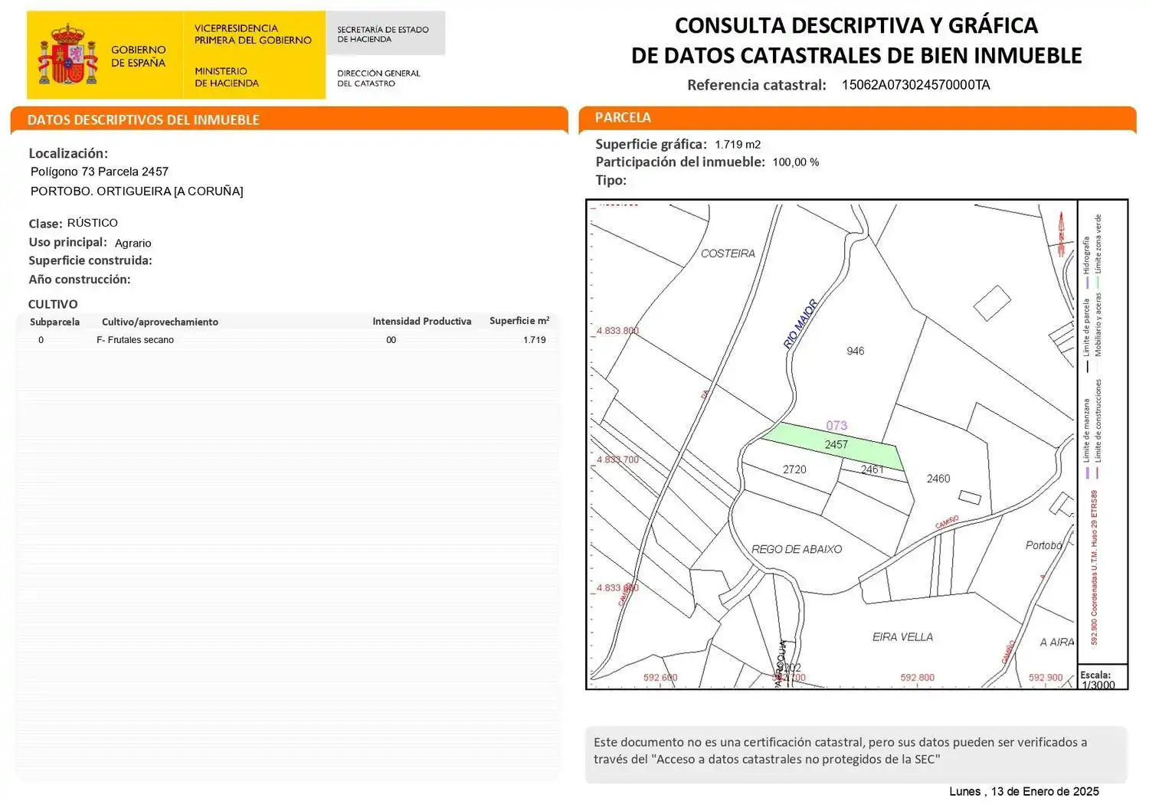Select the highlighted green parcel 2457

[833, 446]
